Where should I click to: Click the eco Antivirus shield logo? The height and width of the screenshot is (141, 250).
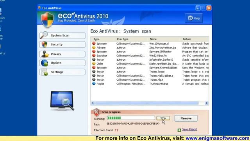(x=47, y=20)
